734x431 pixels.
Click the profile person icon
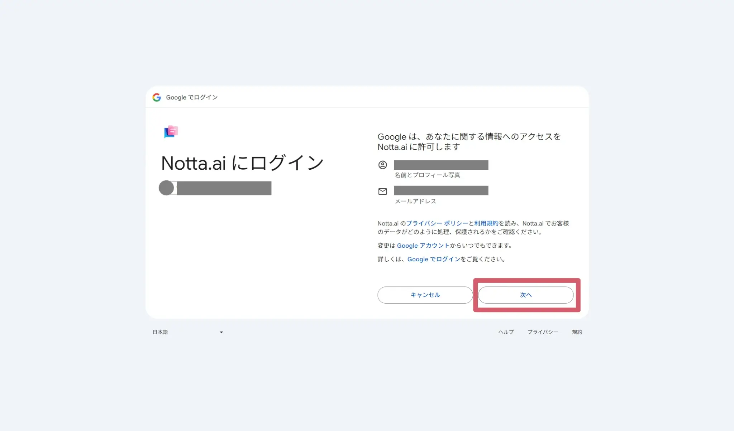382,165
